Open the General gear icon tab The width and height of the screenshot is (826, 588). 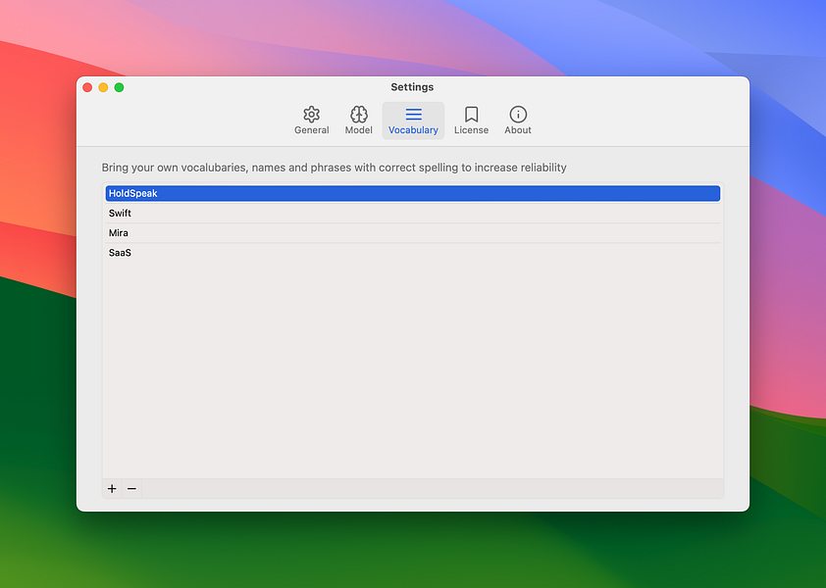pyautogui.click(x=311, y=115)
